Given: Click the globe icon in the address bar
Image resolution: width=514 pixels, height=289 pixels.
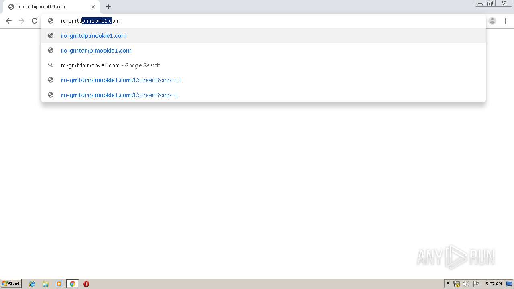Looking at the screenshot, I should coord(51,21).
